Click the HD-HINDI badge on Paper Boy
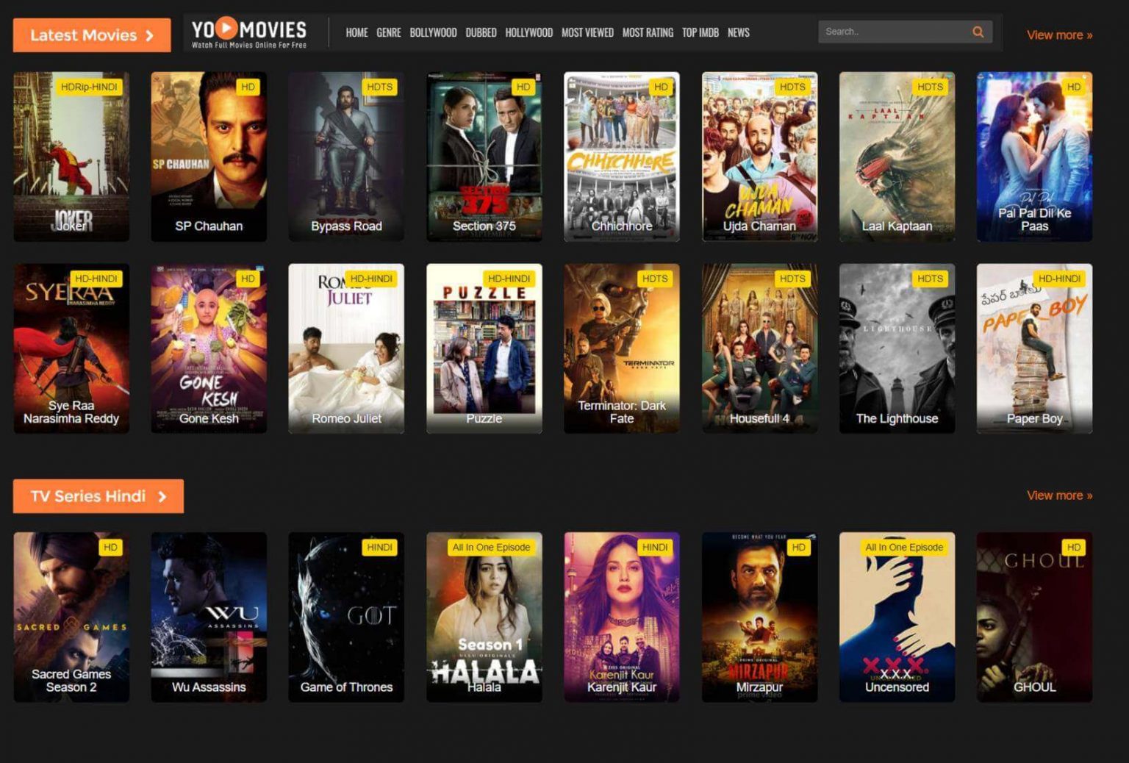Image resolution: width=1129 pixels, height=763 pixels. [1059, 279]
